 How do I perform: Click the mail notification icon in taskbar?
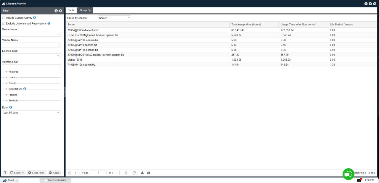pos(359,180)
